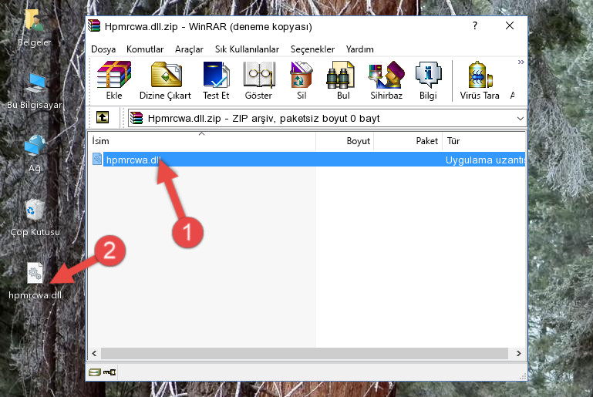Go up one folder level
Viewport: 593px width, 397px height.
(103, 118)
